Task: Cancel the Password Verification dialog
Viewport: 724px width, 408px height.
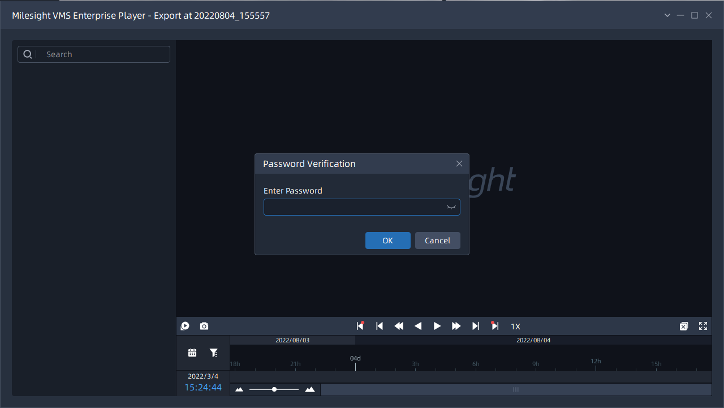Action: pyautogui.click(x=437, y=240)
